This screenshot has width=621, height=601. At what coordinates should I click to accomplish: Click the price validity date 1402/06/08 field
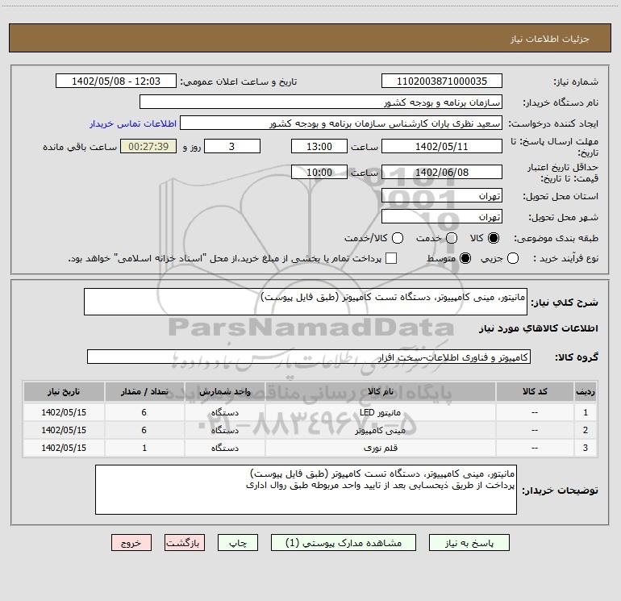(442, 172)
